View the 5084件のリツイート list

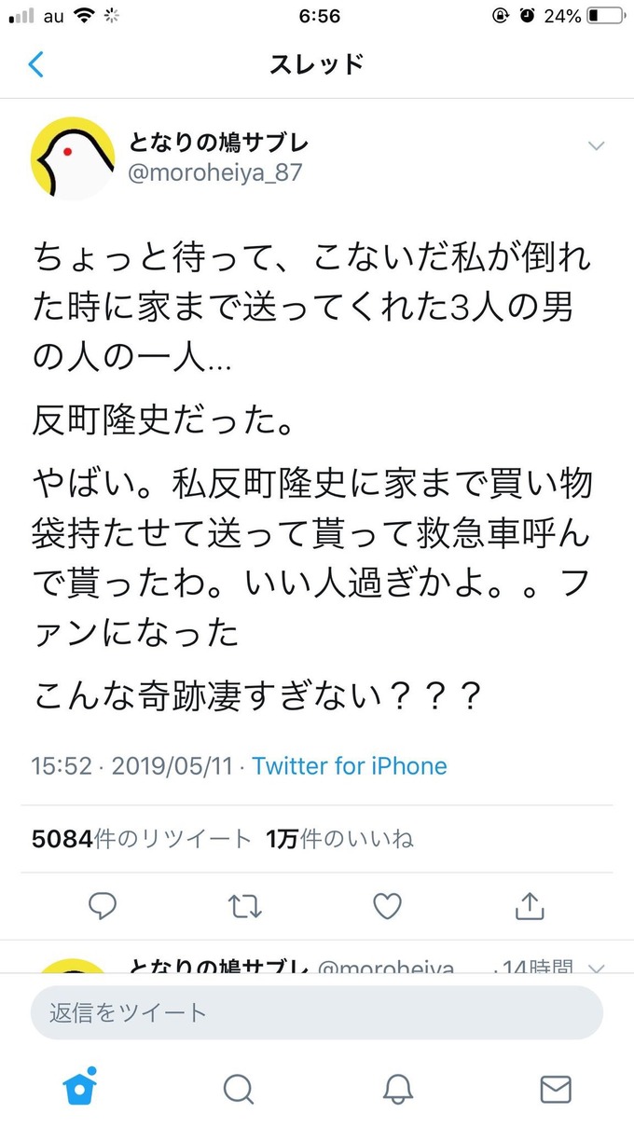pos(142,839)
